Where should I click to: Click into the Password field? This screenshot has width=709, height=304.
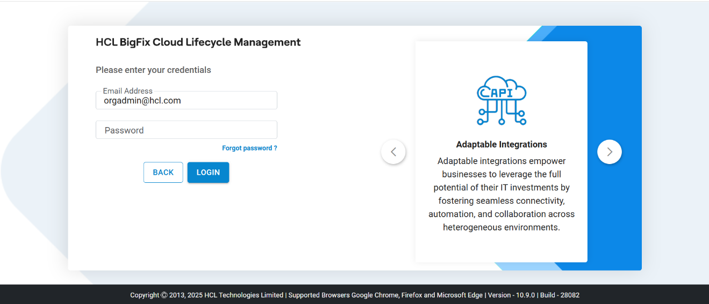click(x=187, y=130)
